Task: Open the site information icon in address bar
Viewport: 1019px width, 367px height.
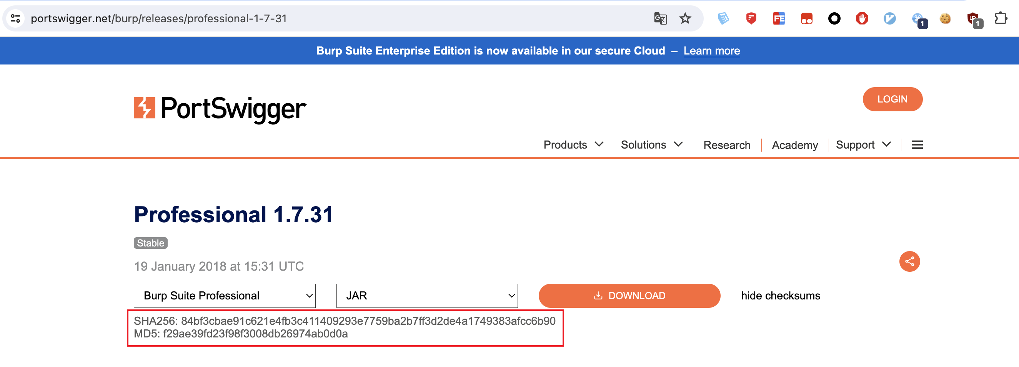Action: pyautogui.click(x=15, y=18)
